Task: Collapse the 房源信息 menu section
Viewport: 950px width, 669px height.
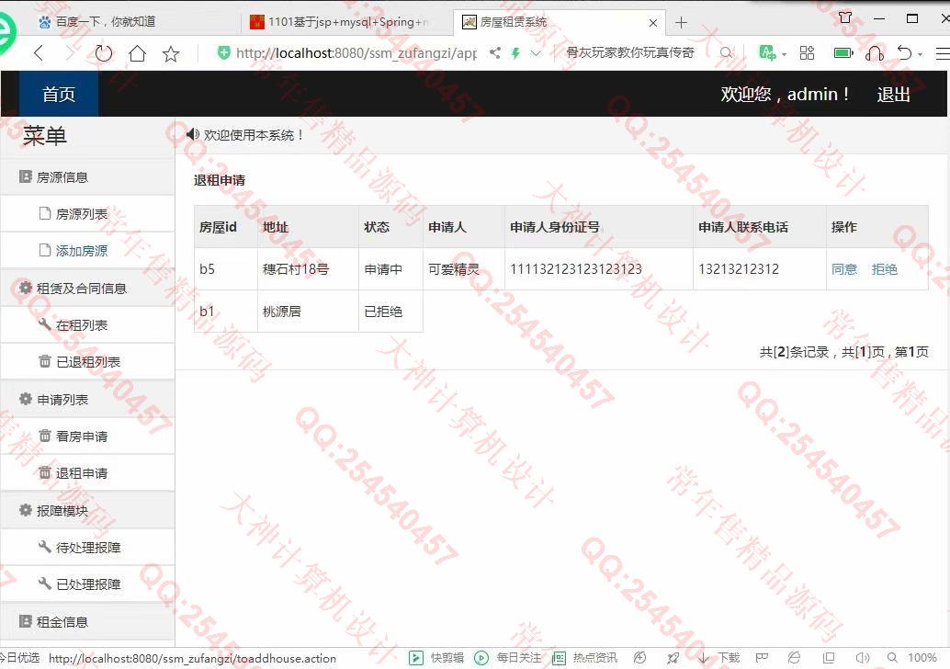Action: (62, 177)
